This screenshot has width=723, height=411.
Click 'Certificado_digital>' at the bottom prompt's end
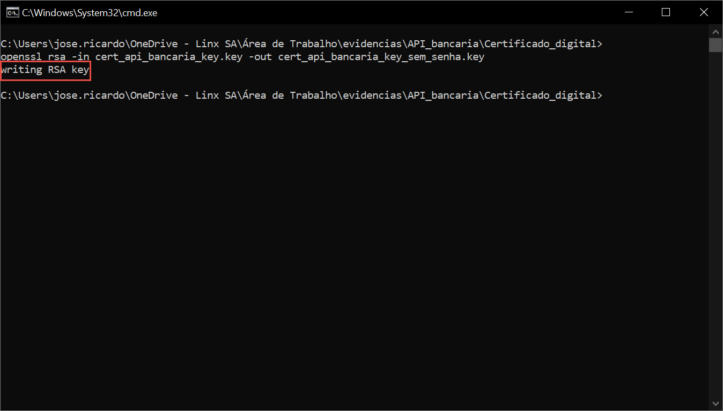point(543,96)
